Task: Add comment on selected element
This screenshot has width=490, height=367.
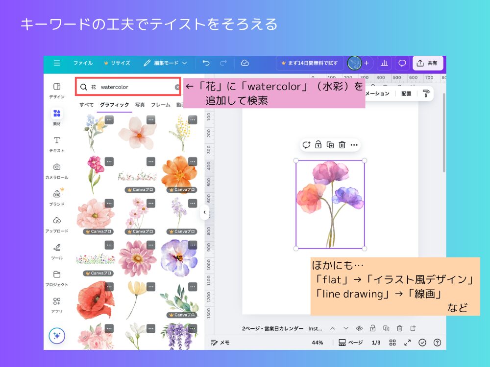Action: 306,145
